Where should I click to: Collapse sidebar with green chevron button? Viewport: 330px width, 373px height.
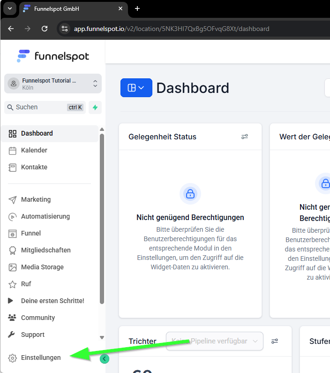pyautogui.click(x=105, y=359)
